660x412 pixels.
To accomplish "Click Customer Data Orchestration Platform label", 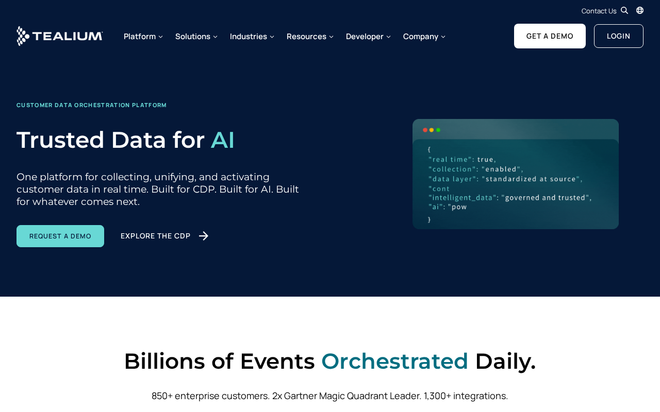I will (x=92, y=105).
